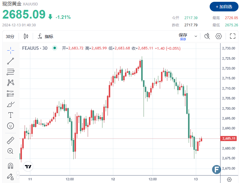Toggle lock all drawings

[11, 177]
